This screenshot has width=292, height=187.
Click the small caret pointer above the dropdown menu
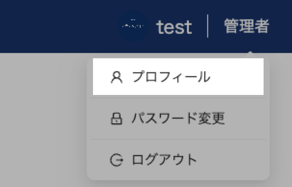click(x=250, y=53)
